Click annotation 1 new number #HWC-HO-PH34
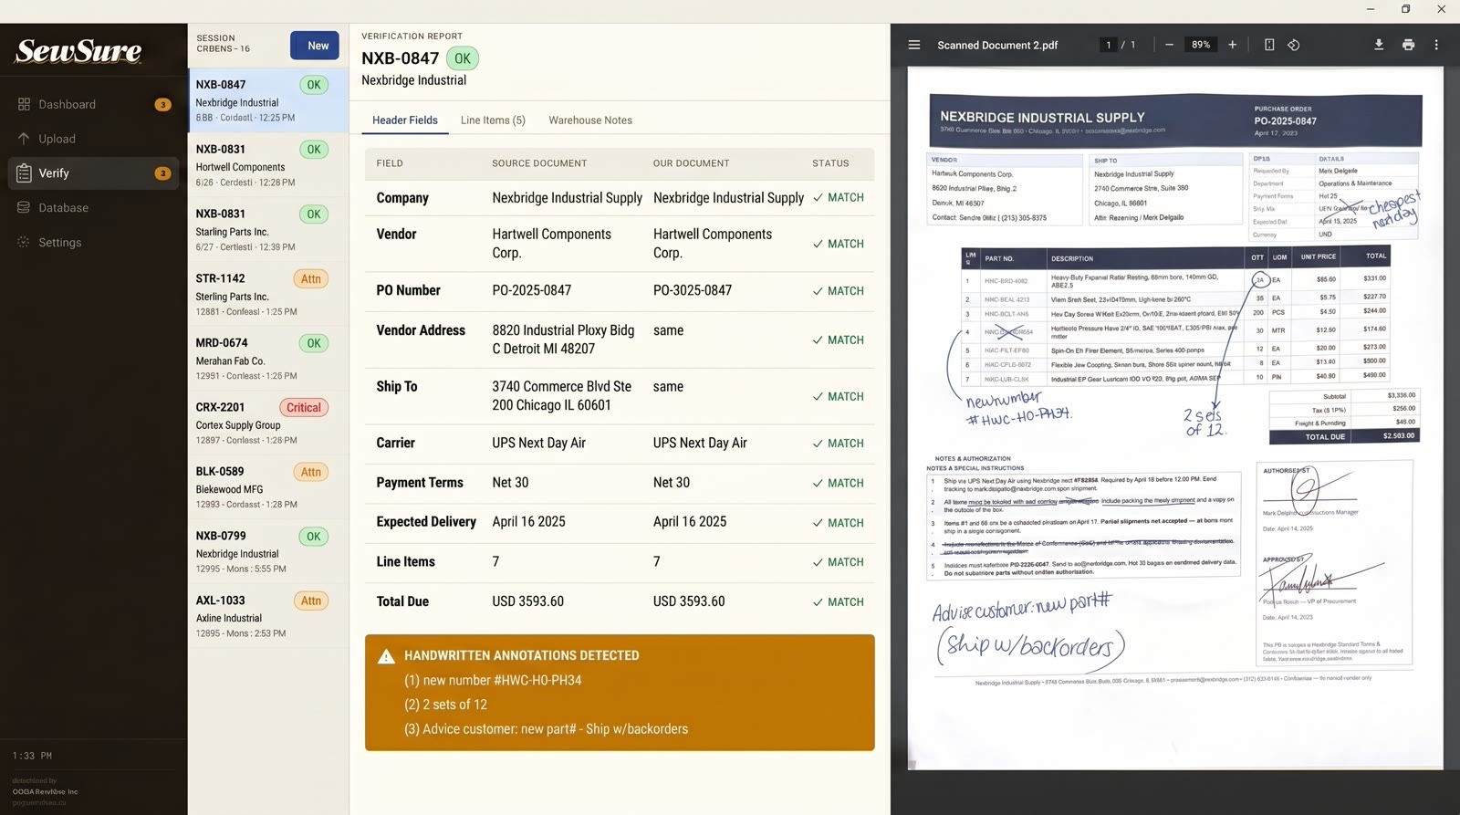Viewport: 1460px width, 815px height. [x=493, y=680]
